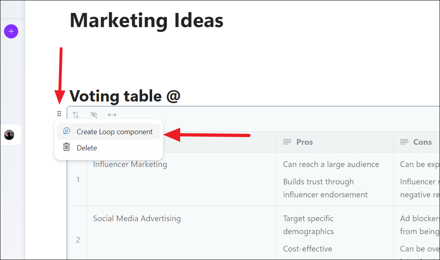Click the six-dot handle beside the table
This screenshot has width=440, height=260.
[x=59, y=114]
